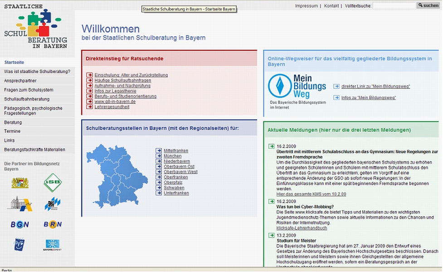
Task: Click 'direkter Link zu Mein Bildungsweg'
Action: coord(375,86)
